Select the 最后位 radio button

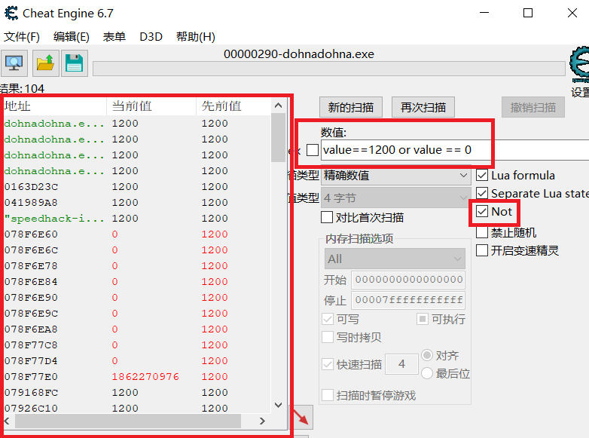(427, 373)
